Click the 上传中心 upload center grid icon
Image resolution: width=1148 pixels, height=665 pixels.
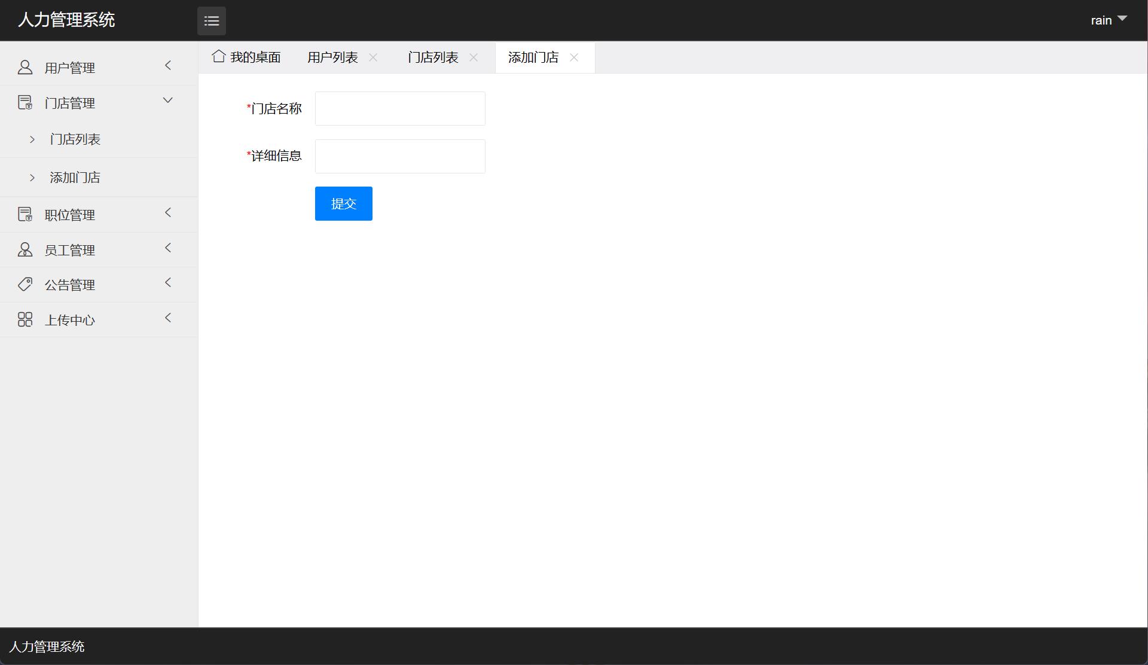[25, 319]
